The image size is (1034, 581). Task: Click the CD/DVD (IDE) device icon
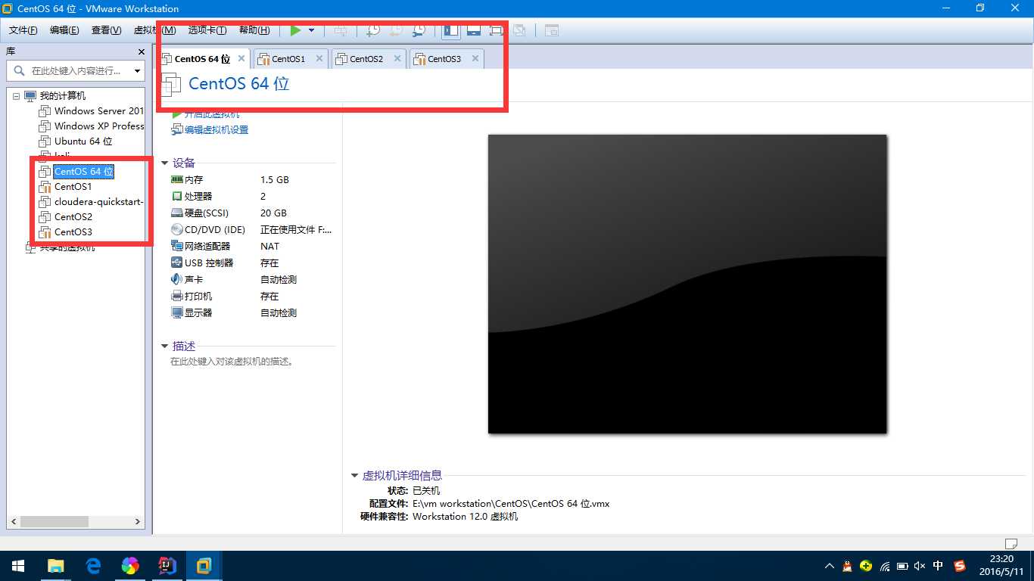(177, 230)
